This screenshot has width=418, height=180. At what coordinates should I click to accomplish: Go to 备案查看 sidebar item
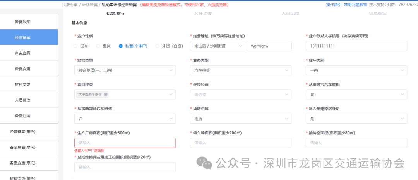tap(22, 53)
